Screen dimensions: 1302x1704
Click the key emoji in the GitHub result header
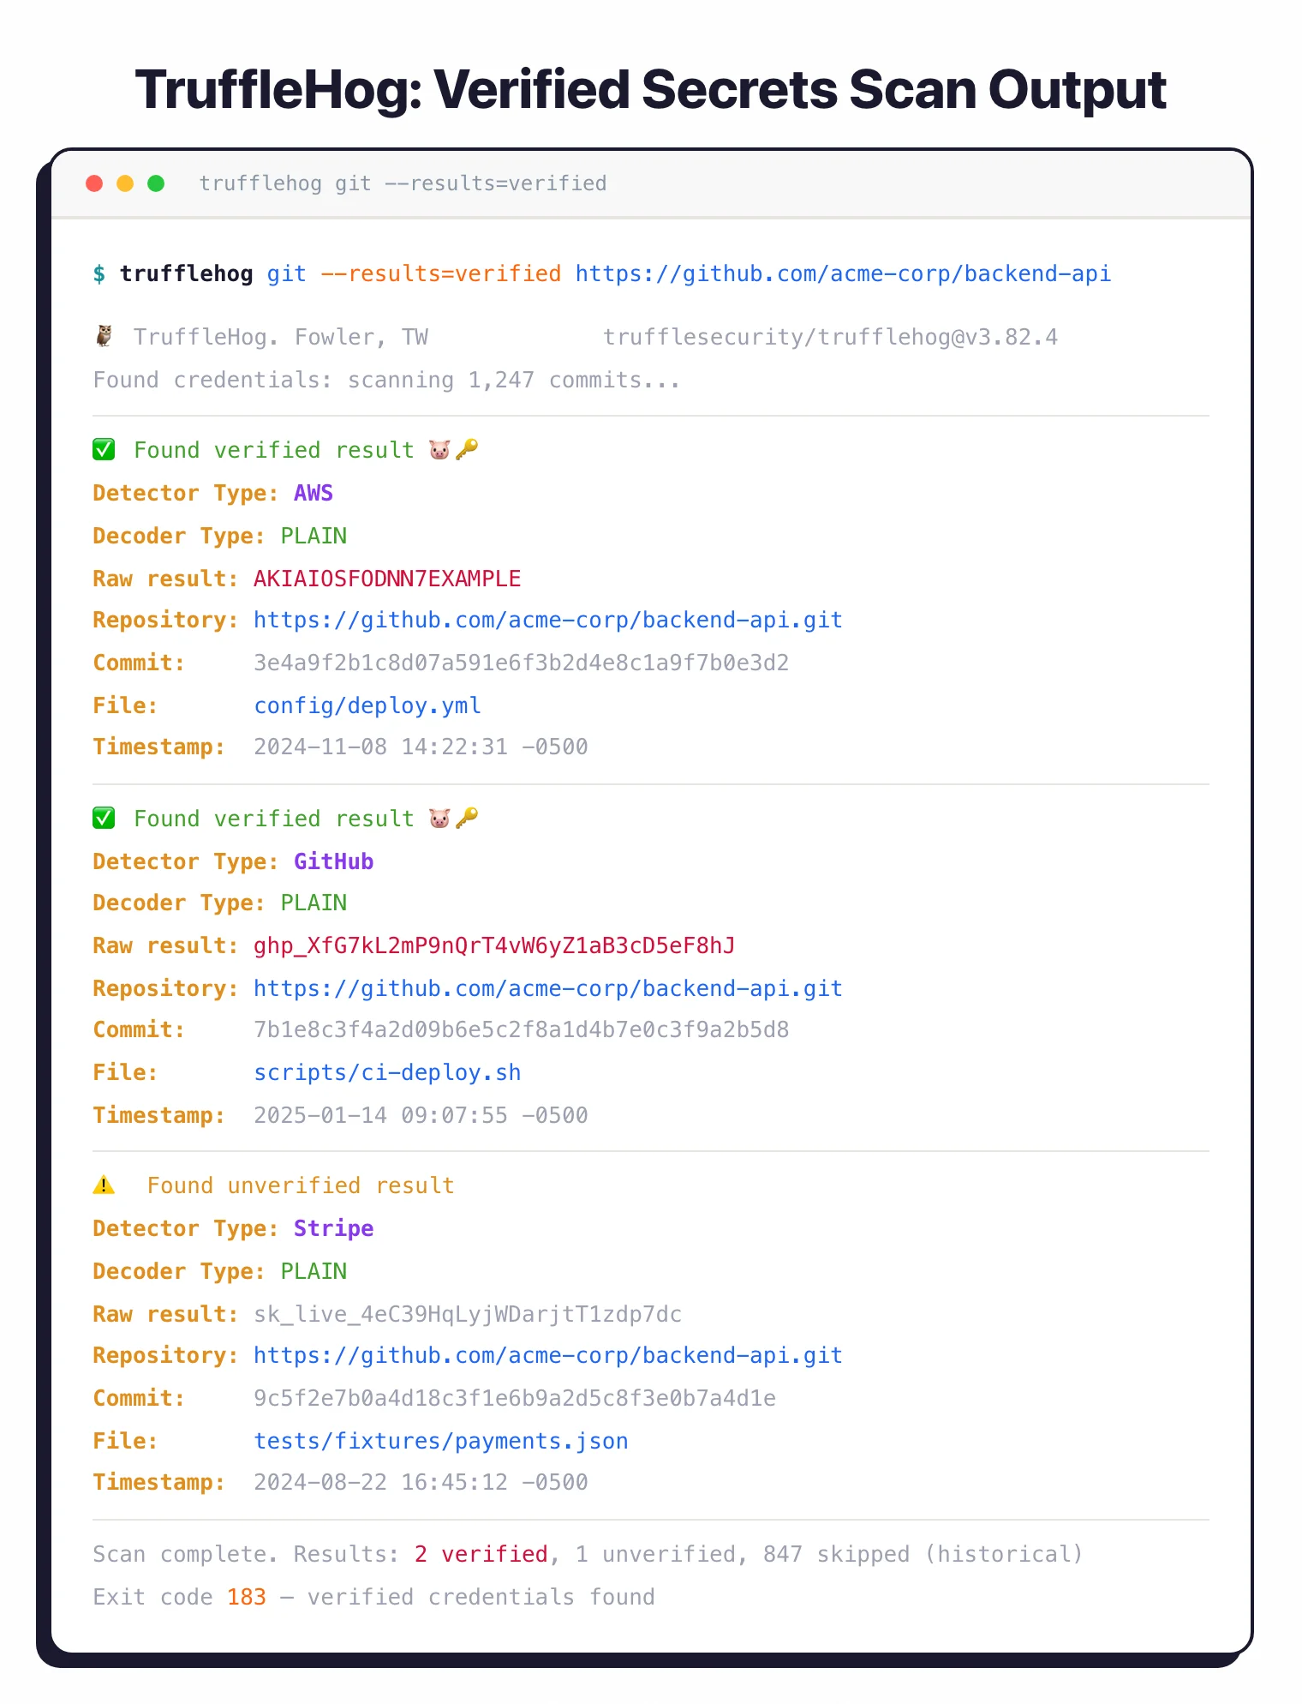(467, 818)
